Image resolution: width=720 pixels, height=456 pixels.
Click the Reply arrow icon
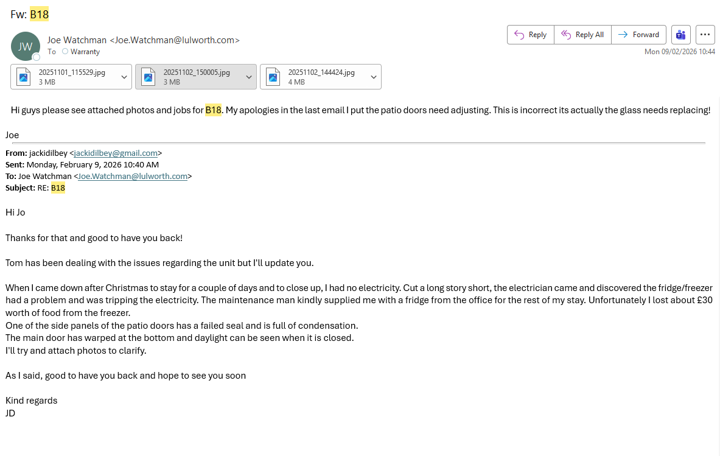(519, 35)
